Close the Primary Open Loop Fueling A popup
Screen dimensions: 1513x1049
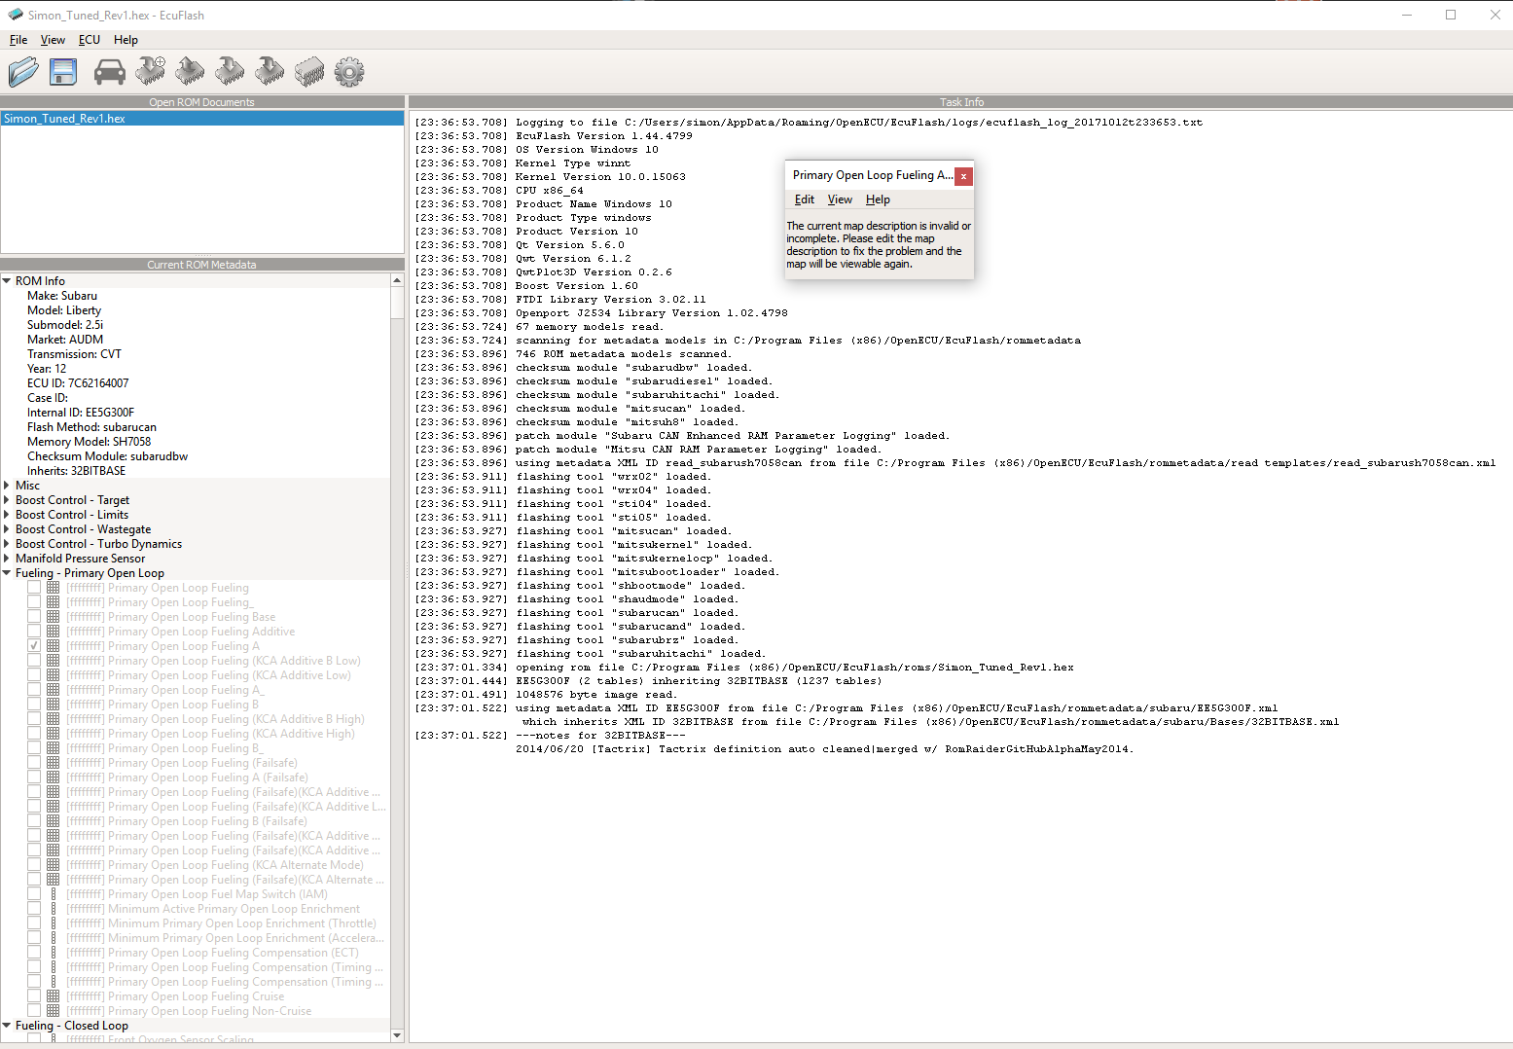pos(963,176)
